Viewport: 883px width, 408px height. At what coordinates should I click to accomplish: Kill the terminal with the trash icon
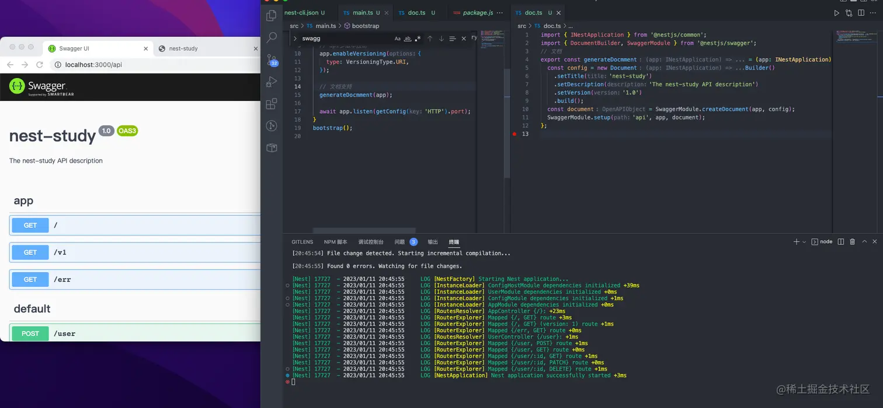pos(852,241)
